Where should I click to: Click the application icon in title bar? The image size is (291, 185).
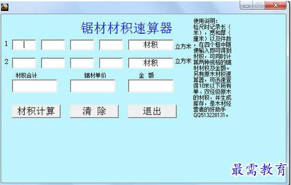(x=4, y=7)
